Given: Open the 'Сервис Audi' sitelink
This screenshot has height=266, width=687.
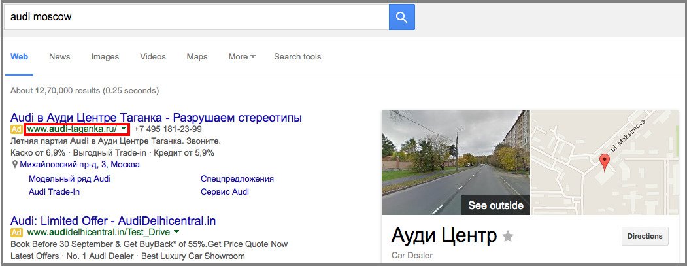Looking at the screenshot, I should (225, 192).
